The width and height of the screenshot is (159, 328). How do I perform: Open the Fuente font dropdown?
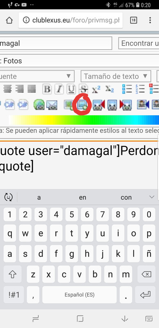click(x=37, y=76)
